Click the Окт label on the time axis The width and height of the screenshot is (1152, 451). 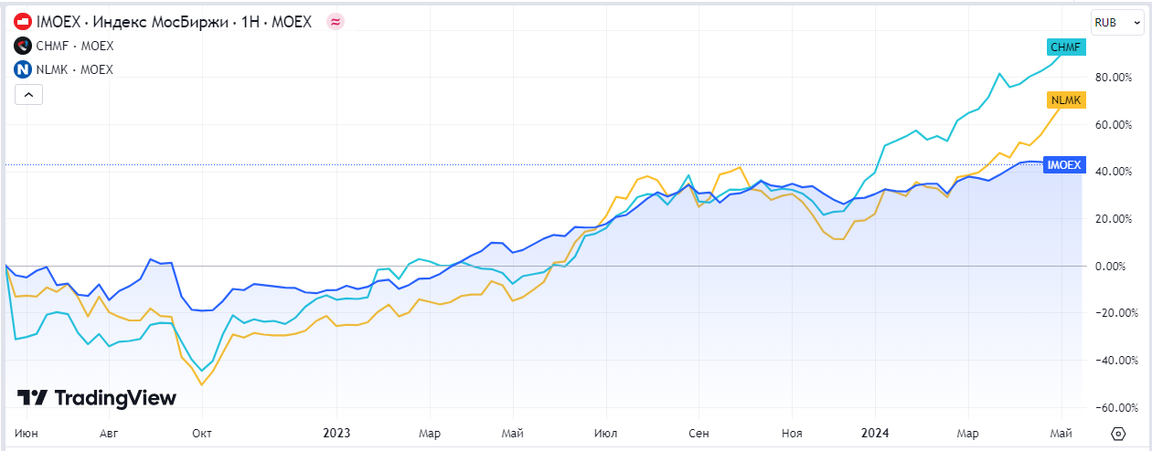click(x=203, y=433)
